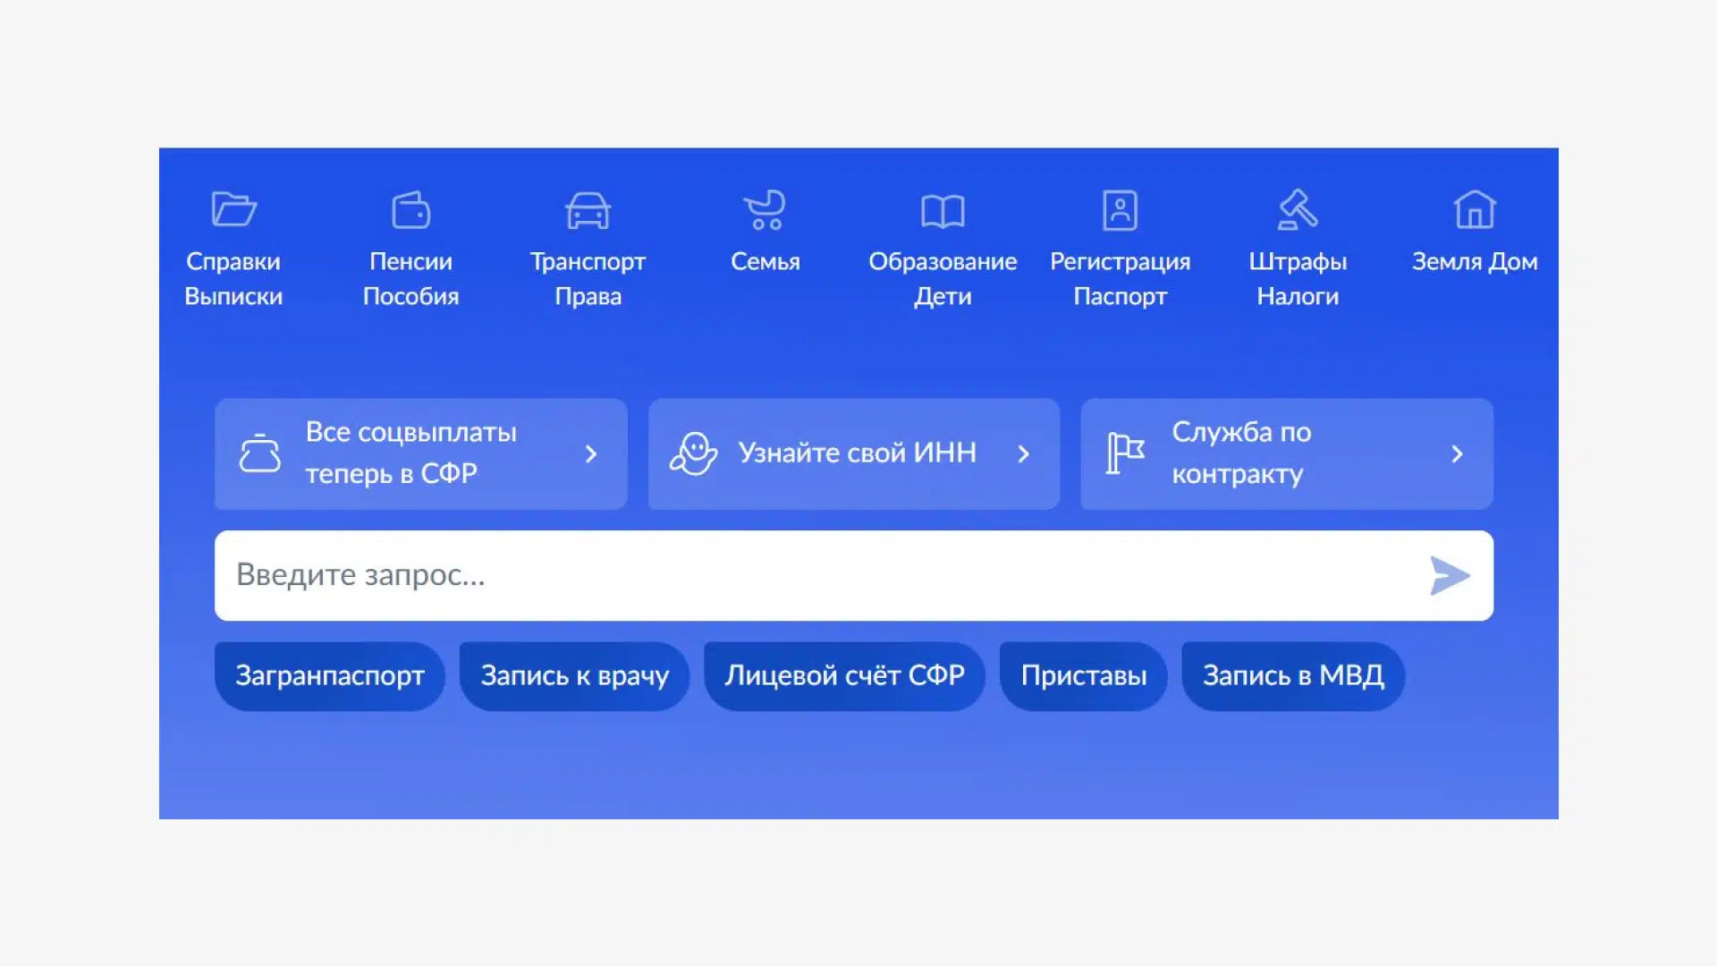The image size is (1717, 966).
Task: Open the Семья category label
Action: (765, 261)
